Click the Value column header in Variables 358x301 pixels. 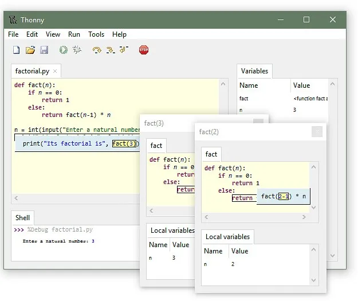pyautogui.click(x=301, y=85)
